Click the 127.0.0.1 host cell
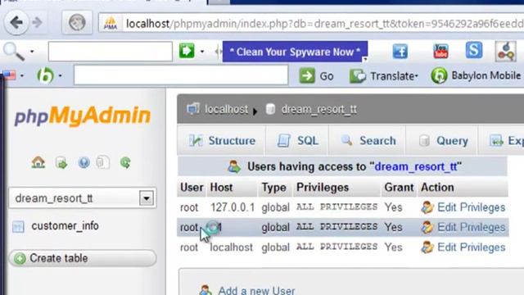 point(233,207)
